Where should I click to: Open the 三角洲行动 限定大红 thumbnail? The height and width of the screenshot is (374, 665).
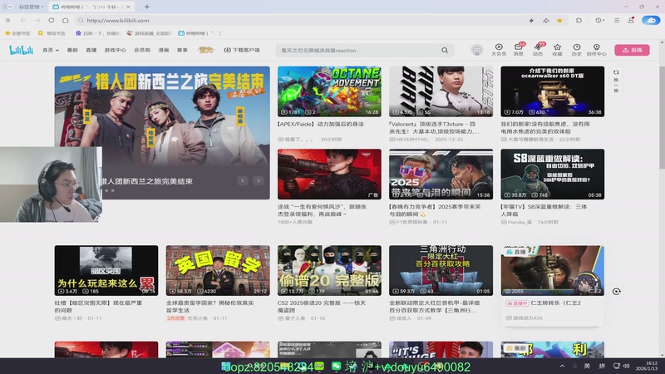(441, 270)
